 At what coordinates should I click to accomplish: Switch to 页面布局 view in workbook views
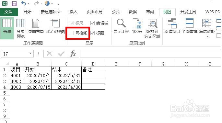click(x=36, y=26)
